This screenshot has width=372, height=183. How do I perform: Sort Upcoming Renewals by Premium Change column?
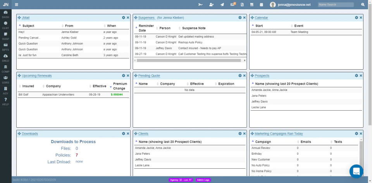(120, 86)
